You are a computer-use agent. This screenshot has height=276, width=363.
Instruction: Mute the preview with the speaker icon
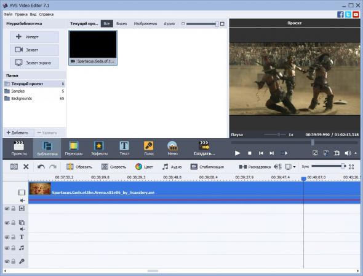pos(348,153)
